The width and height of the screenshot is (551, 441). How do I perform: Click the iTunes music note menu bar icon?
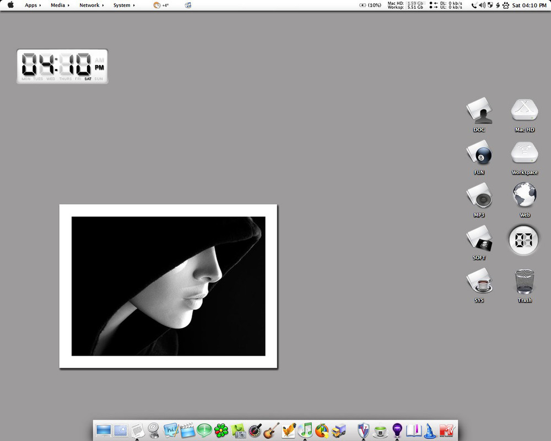click(x=188, y=6)
